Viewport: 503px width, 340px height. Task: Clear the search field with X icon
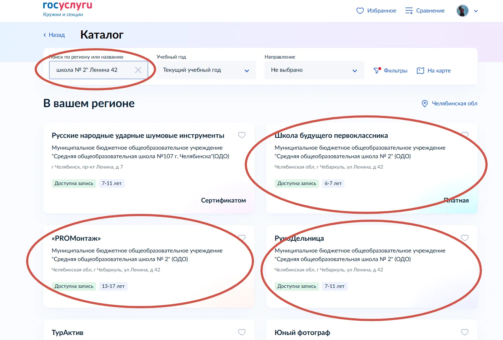tap(138, 70)
